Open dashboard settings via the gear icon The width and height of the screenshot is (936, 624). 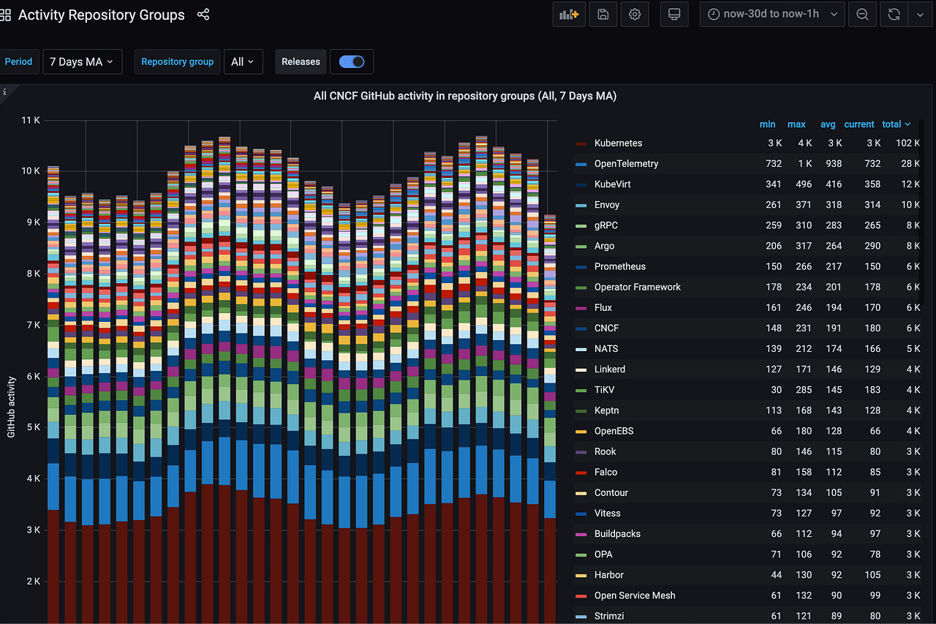(635, 14)
